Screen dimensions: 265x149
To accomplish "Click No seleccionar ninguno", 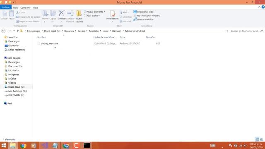I will (x=147, y=16).
